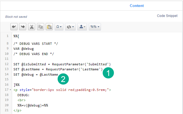Click the SET @isSubmitted code line

click(x=62, y=64)
